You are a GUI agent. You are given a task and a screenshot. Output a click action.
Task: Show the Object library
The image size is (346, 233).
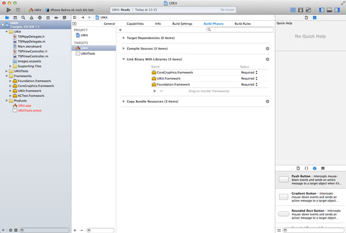tap(315, 168)
